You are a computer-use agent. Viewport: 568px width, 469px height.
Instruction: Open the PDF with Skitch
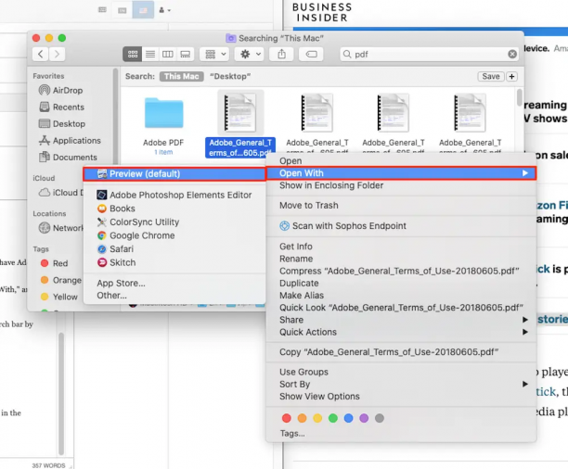(174, 262)
